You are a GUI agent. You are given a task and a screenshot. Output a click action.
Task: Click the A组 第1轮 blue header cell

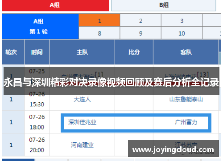pyautogui.click(x=40, y=27)
